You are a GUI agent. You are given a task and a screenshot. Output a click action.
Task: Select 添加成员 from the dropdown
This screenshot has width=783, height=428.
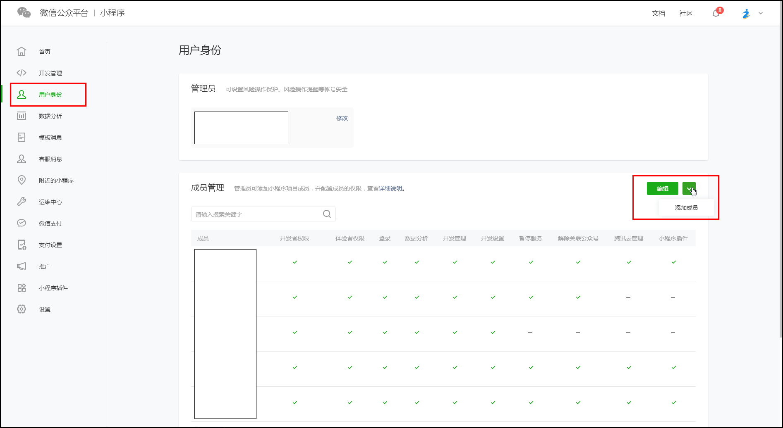[x=686, y=208]
